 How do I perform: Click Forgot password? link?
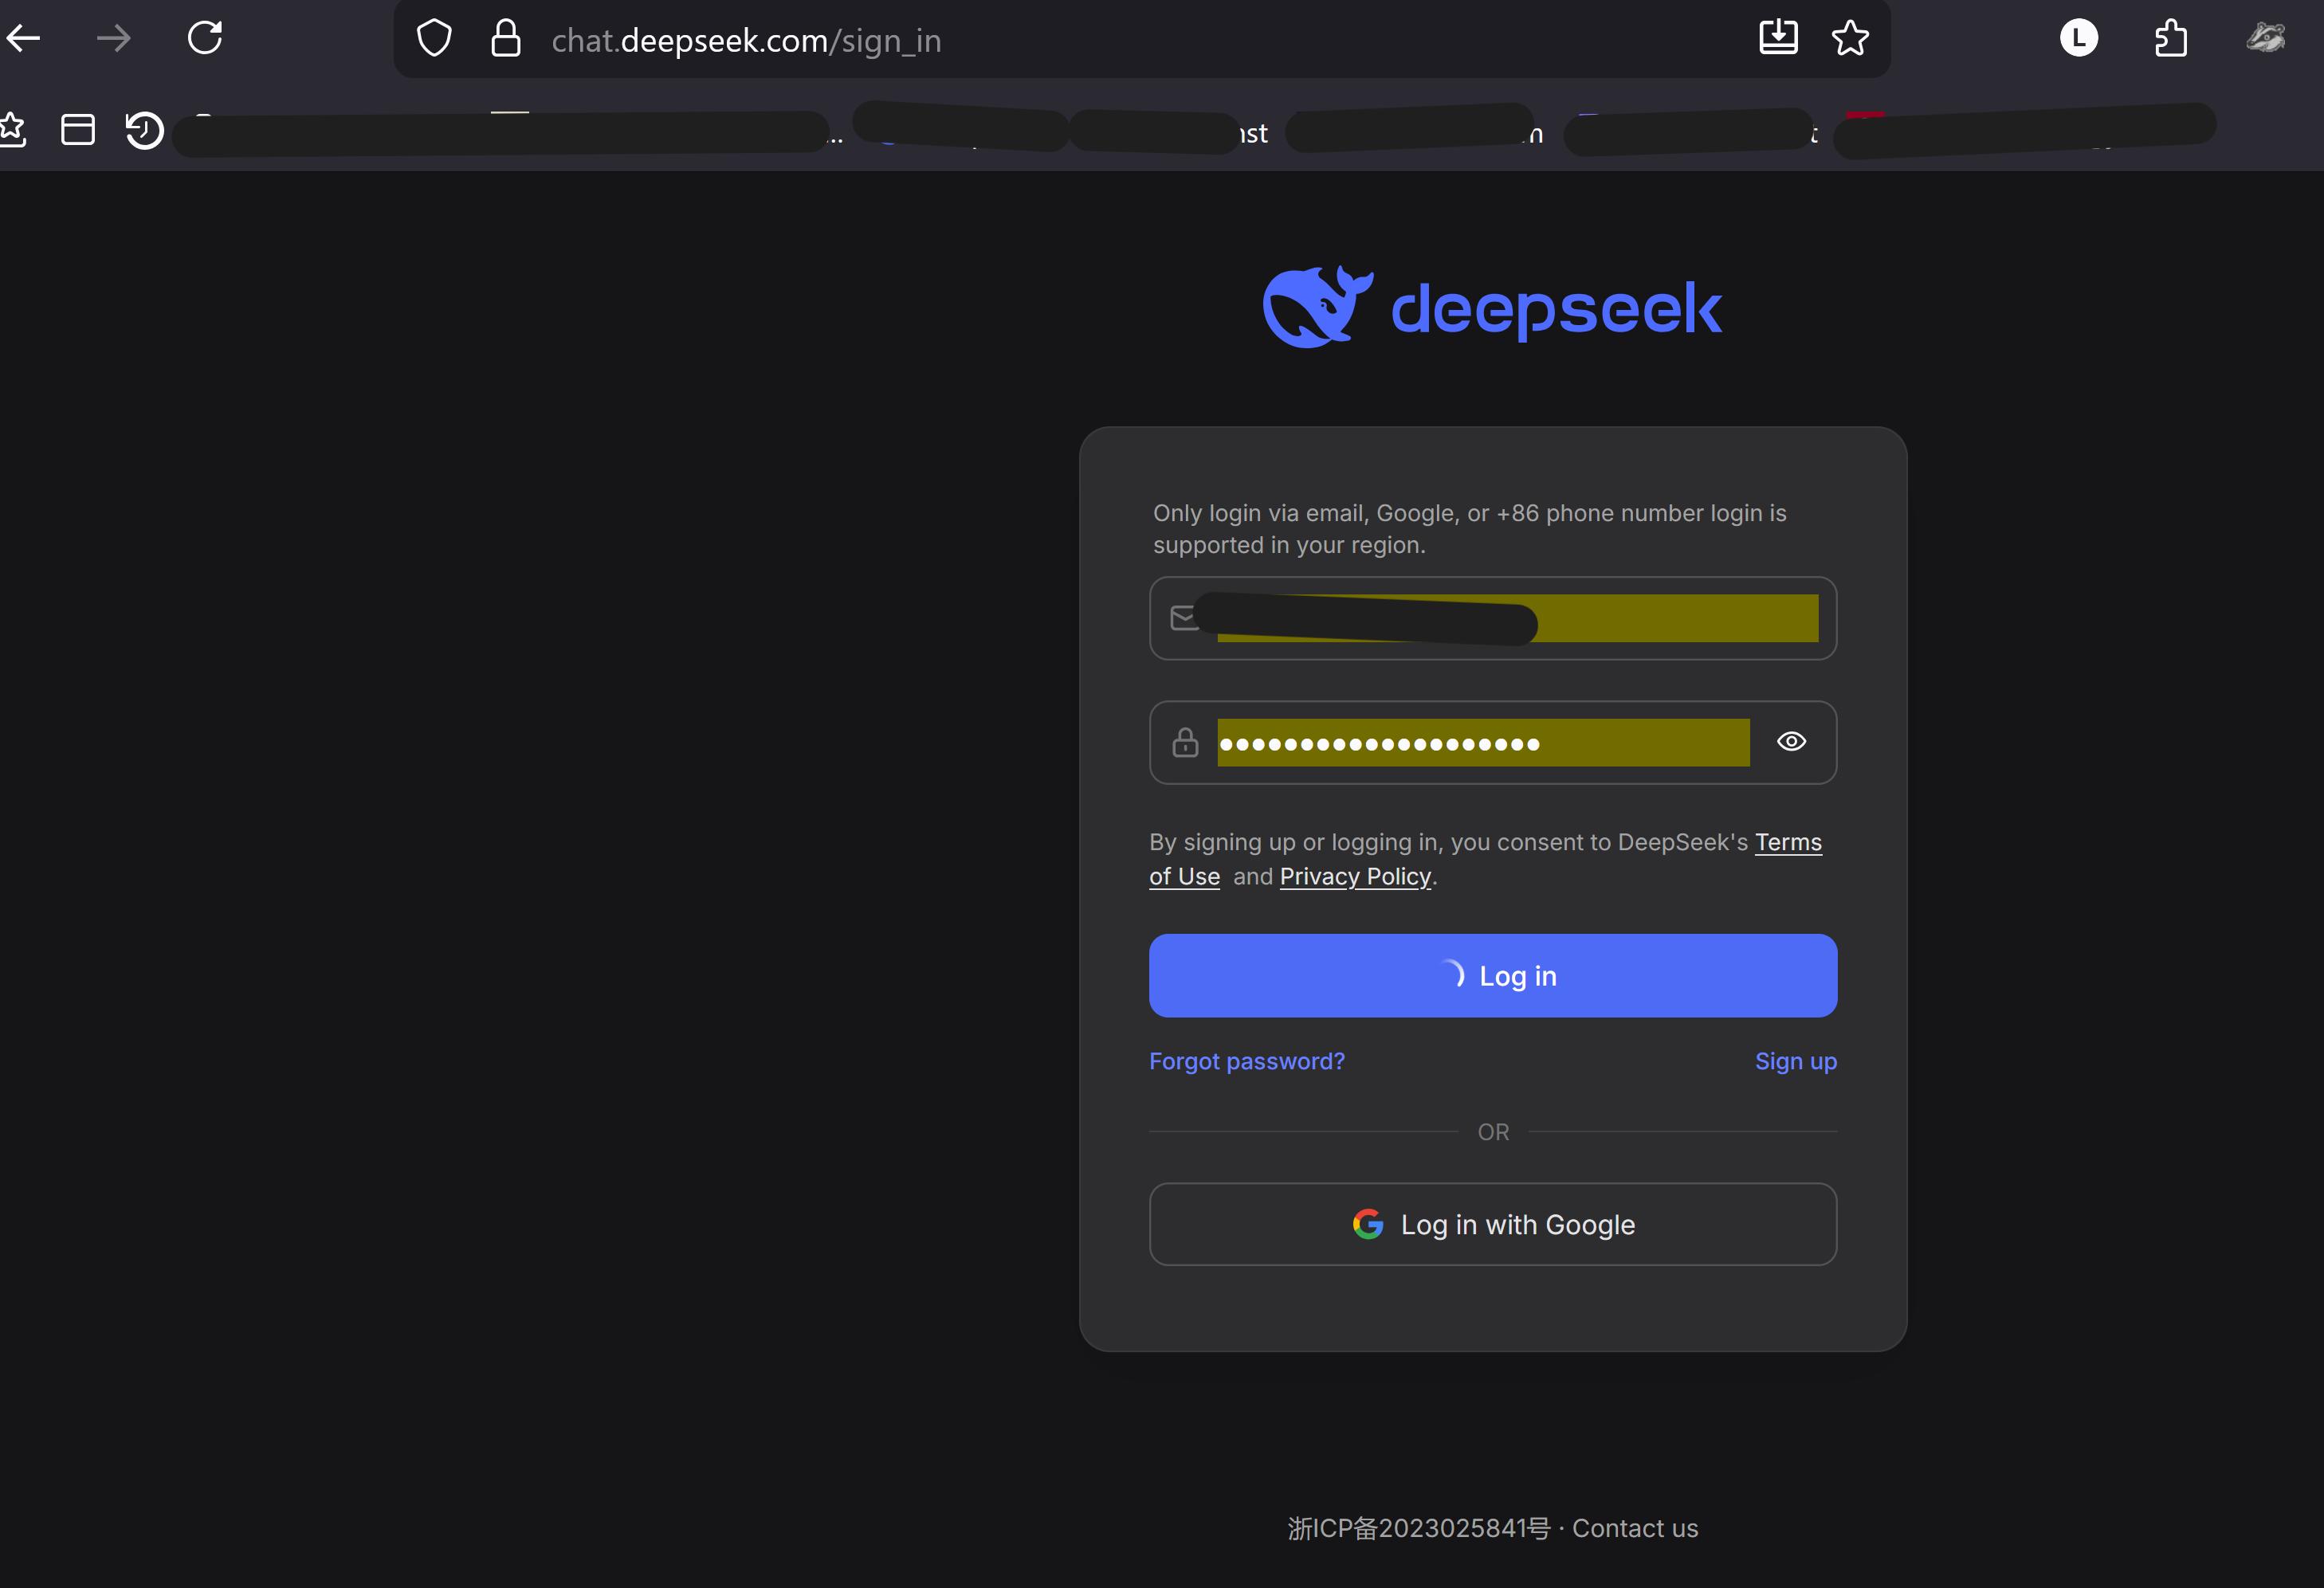pyautogui.click(x=1247, y=1062)
